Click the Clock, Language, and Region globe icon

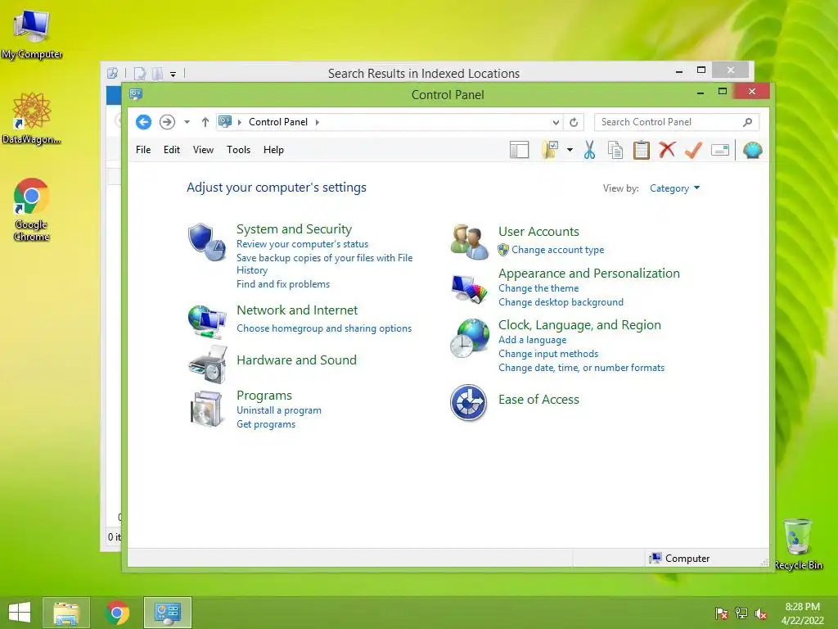pos(469,338)
